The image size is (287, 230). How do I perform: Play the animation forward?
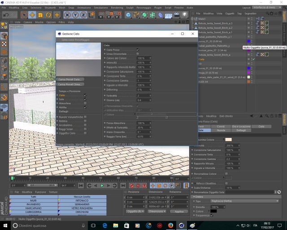[x=102, y=186]
